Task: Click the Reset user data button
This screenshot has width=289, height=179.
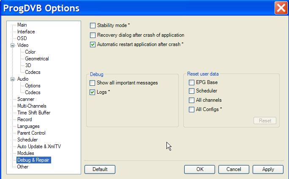Action: [265, 121]
